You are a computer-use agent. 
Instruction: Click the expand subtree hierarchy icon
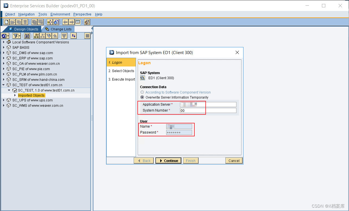point(36,36)
